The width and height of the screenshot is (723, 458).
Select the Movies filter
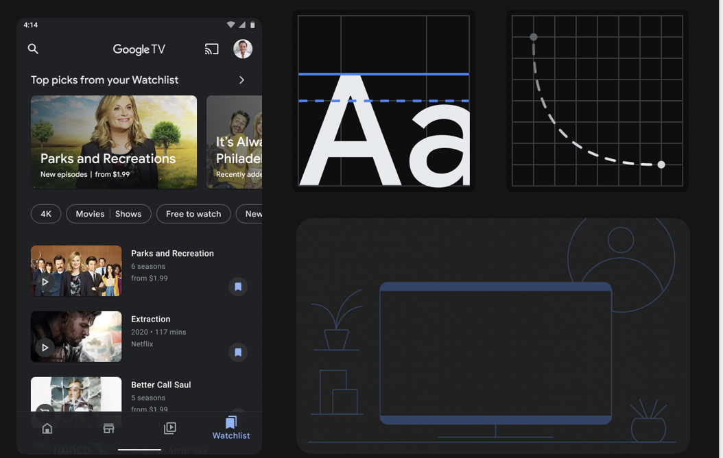tap(90, 214)
